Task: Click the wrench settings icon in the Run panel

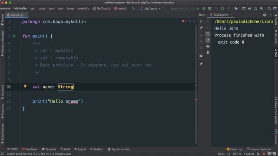Action: [x=201, y=28]
